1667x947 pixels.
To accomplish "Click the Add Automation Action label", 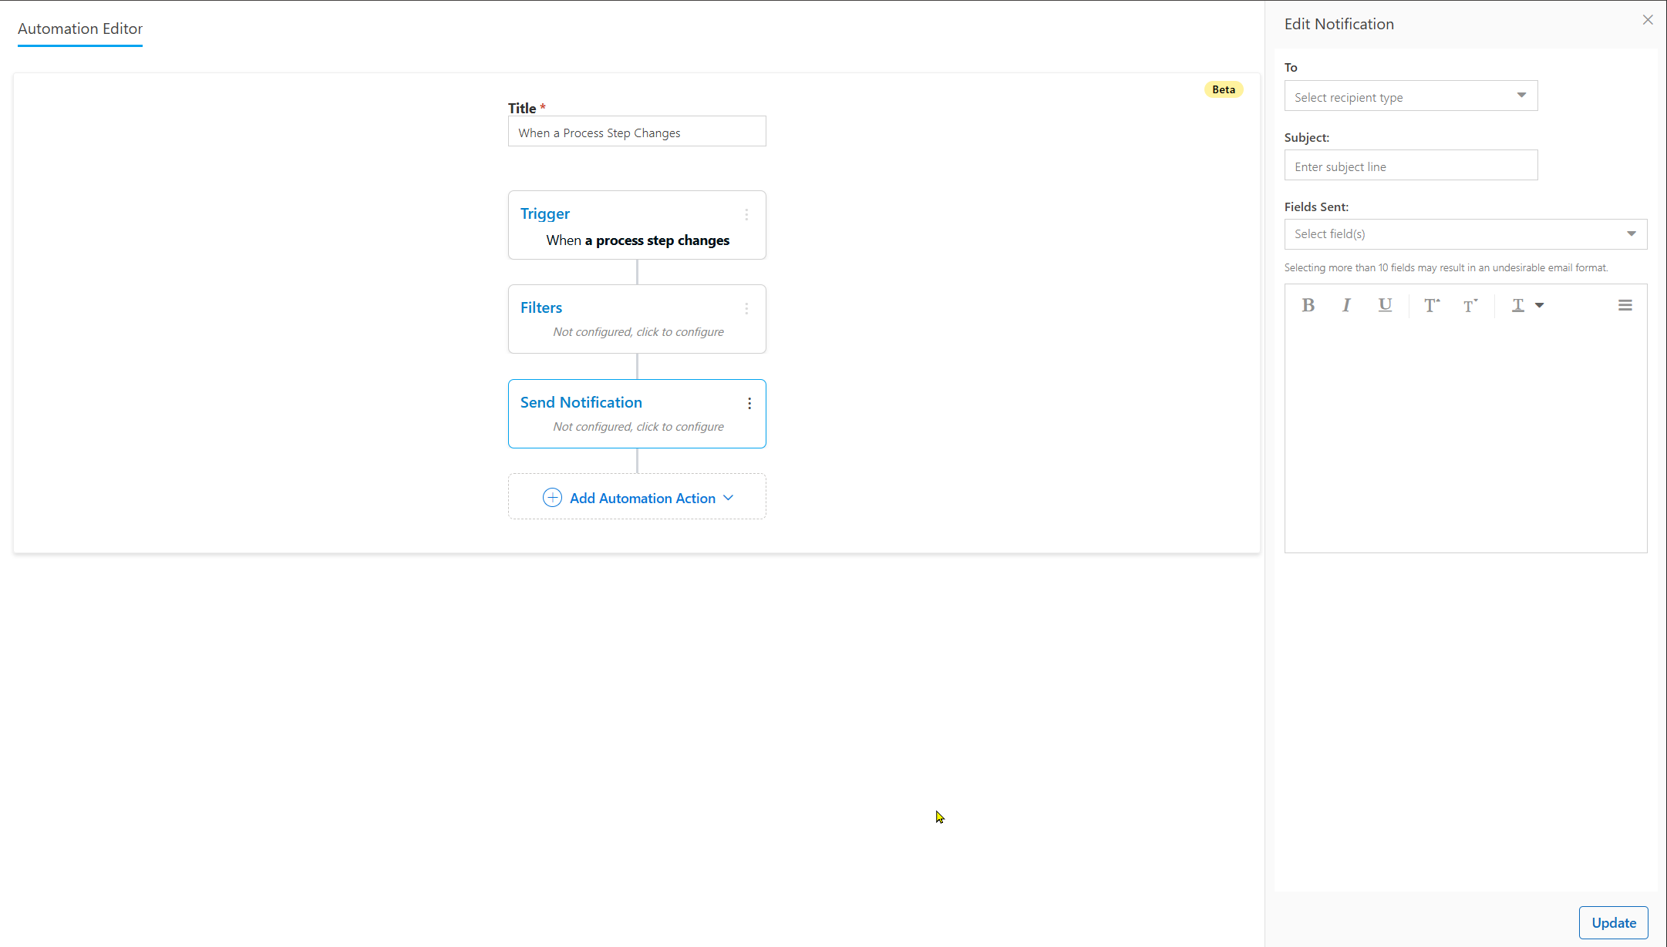I will click(x=642, y=499).
